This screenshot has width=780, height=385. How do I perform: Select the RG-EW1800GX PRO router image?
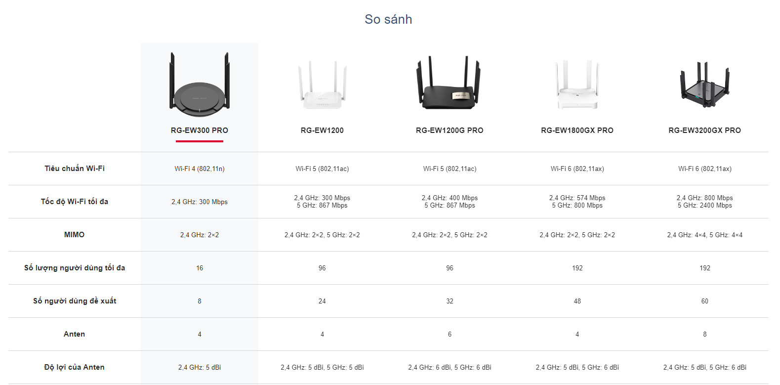point(577,85)
